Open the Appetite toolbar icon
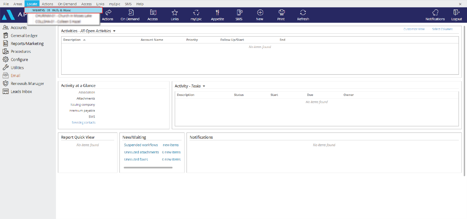The image size is (467, 219). (x=217, y=13)
